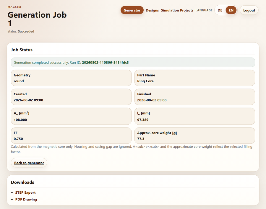Open Simulation Projects

click(177, 10)
